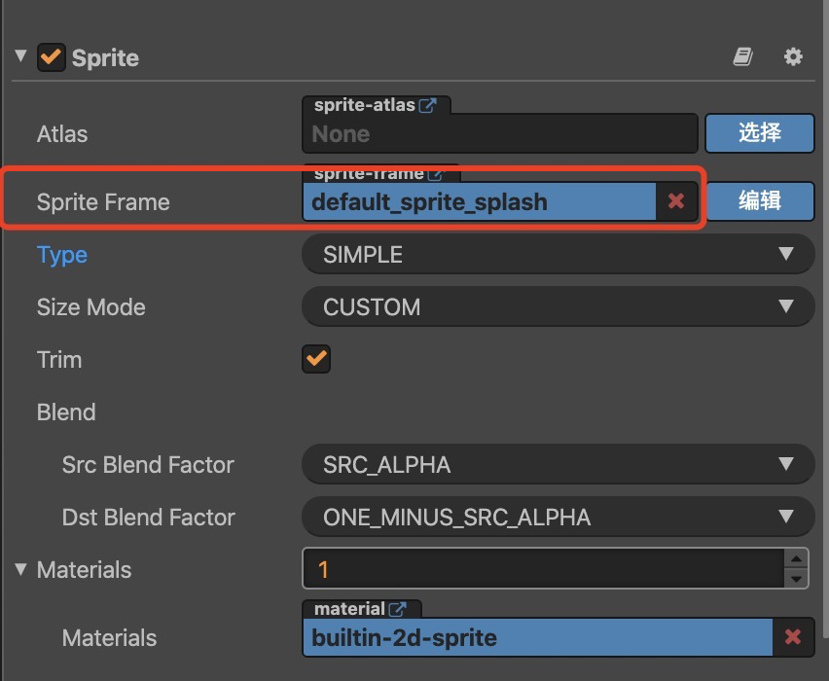Disable the Sprite component checkbox
The height and width of the screenshot is (681, 829).
click(x=51, y=57)
